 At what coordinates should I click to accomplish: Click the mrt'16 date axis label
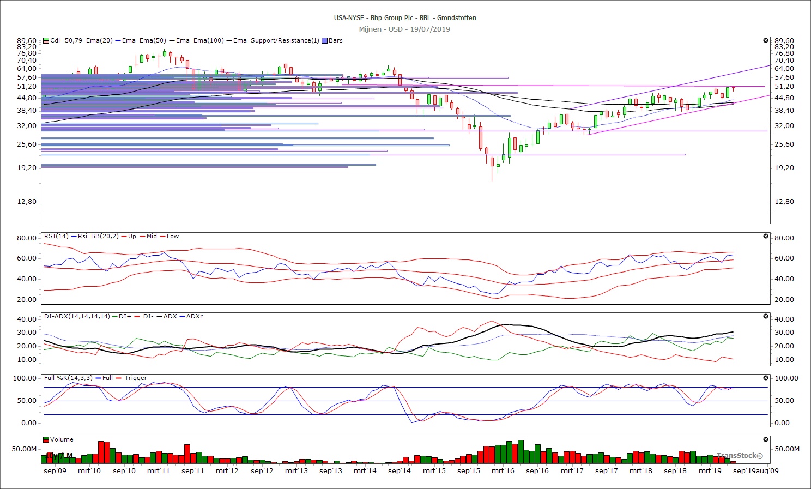(503, 470)
